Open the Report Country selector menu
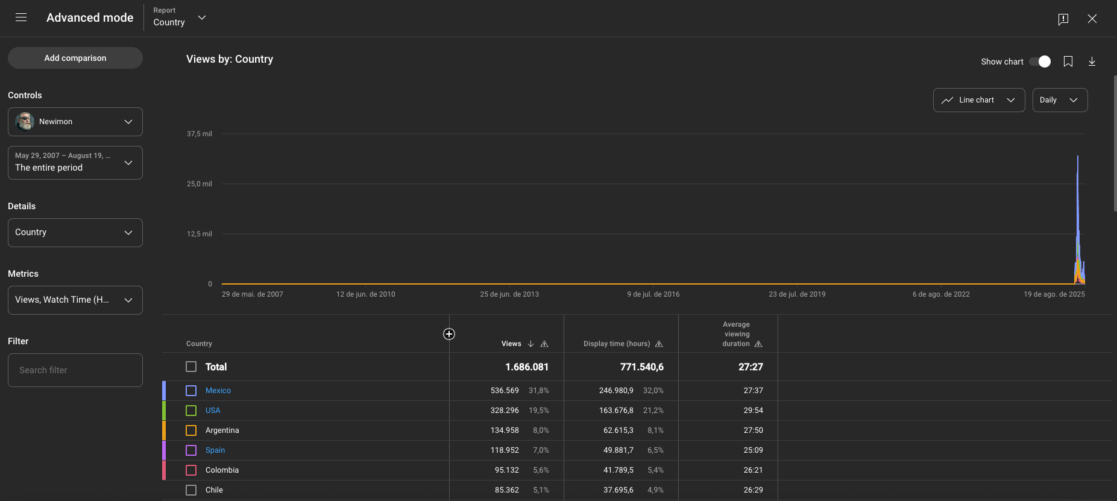 point(180,17)
